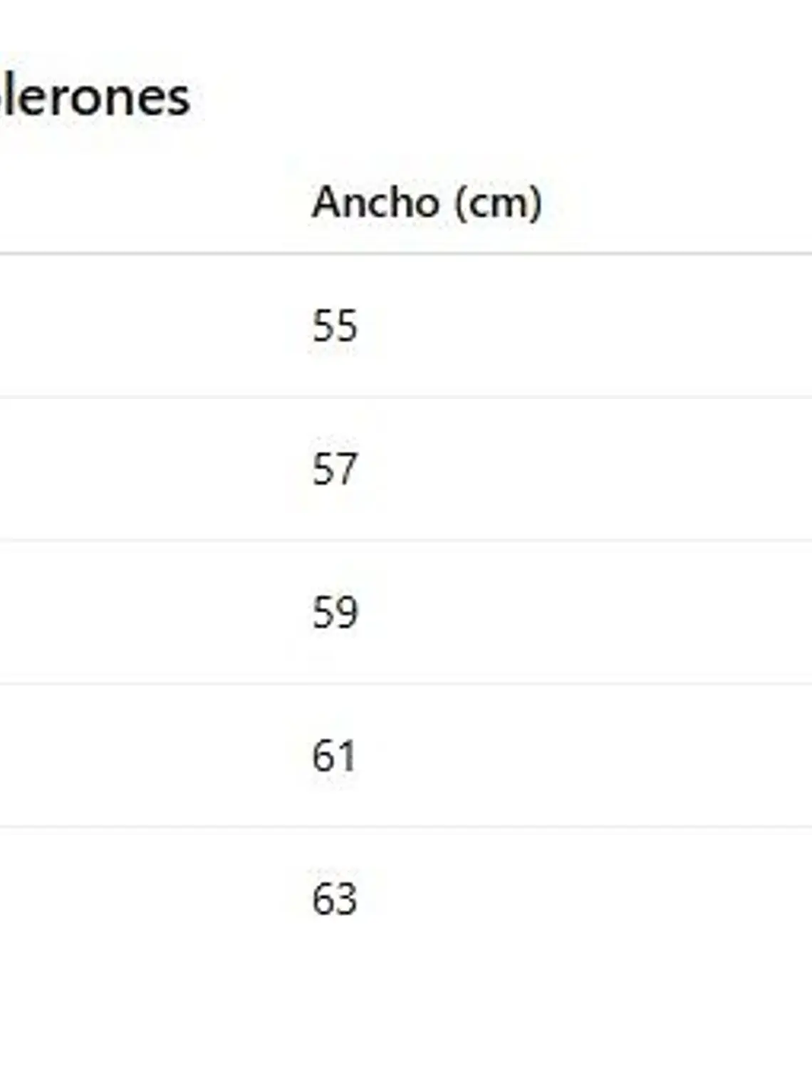The height and width of the screenshot is (1083, 812).
Task: Select the empty cell left of 63
Action: point(142,899)
